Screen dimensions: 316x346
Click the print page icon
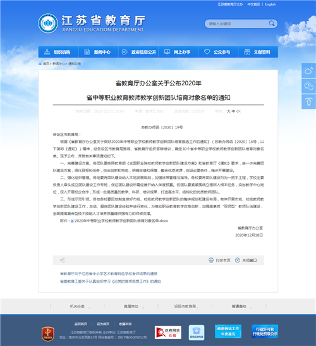211,260
